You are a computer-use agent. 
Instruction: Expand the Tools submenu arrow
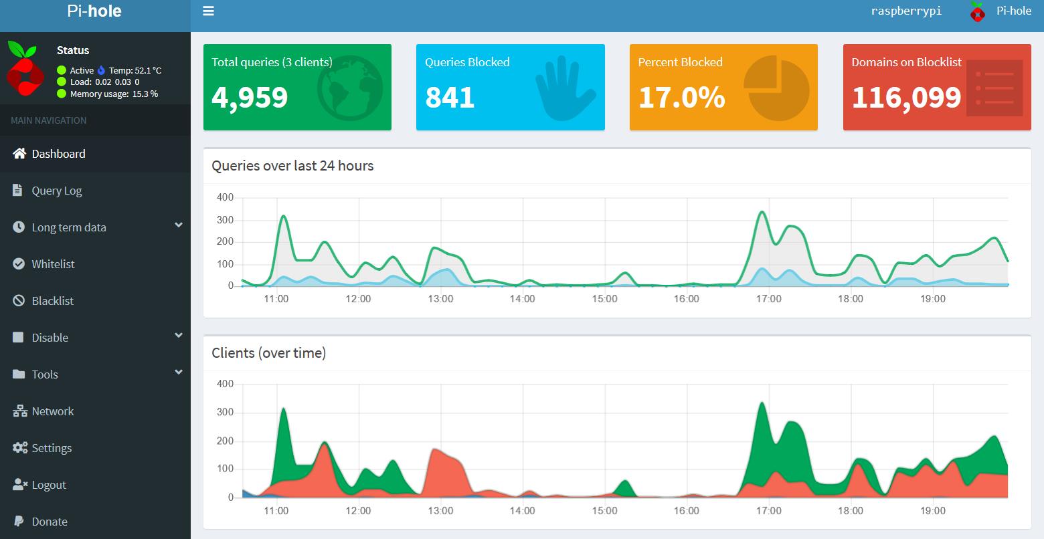click(x=179, y=372)
